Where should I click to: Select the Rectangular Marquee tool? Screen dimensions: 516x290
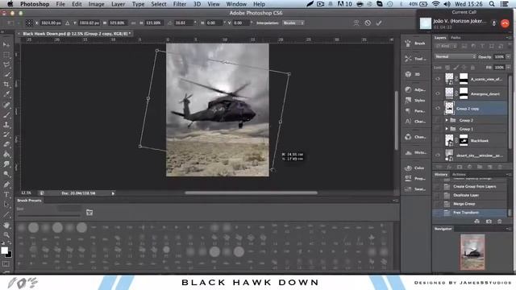6,54
